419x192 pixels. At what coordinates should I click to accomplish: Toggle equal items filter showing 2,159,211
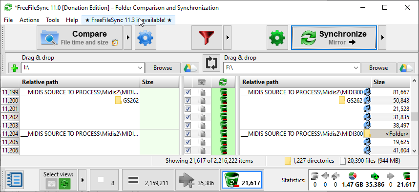pos(148,180)
